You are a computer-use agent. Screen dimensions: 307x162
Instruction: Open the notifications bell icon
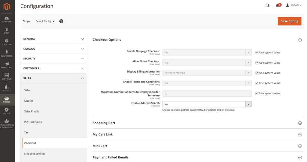278,5
